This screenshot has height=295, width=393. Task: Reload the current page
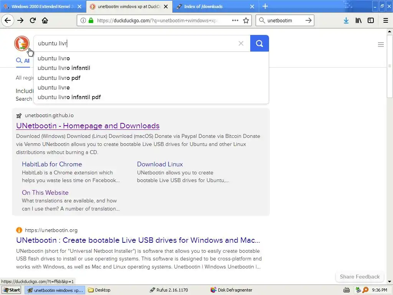click(33, 20)
